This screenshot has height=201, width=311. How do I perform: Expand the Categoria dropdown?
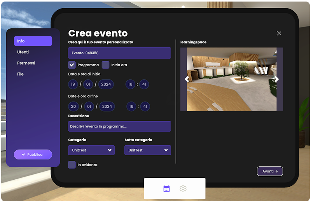point(91,150)
